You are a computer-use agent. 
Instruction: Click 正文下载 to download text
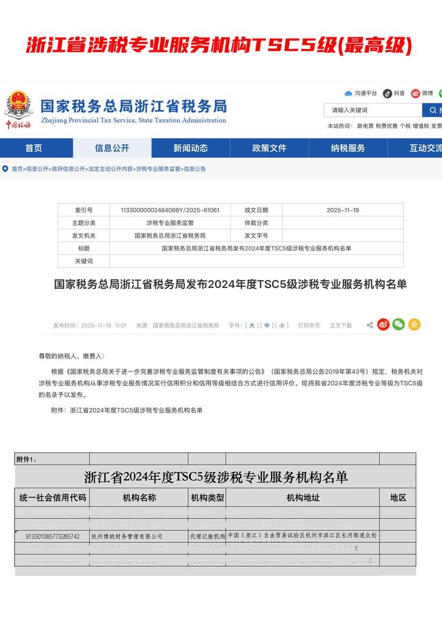click(341, 325)
